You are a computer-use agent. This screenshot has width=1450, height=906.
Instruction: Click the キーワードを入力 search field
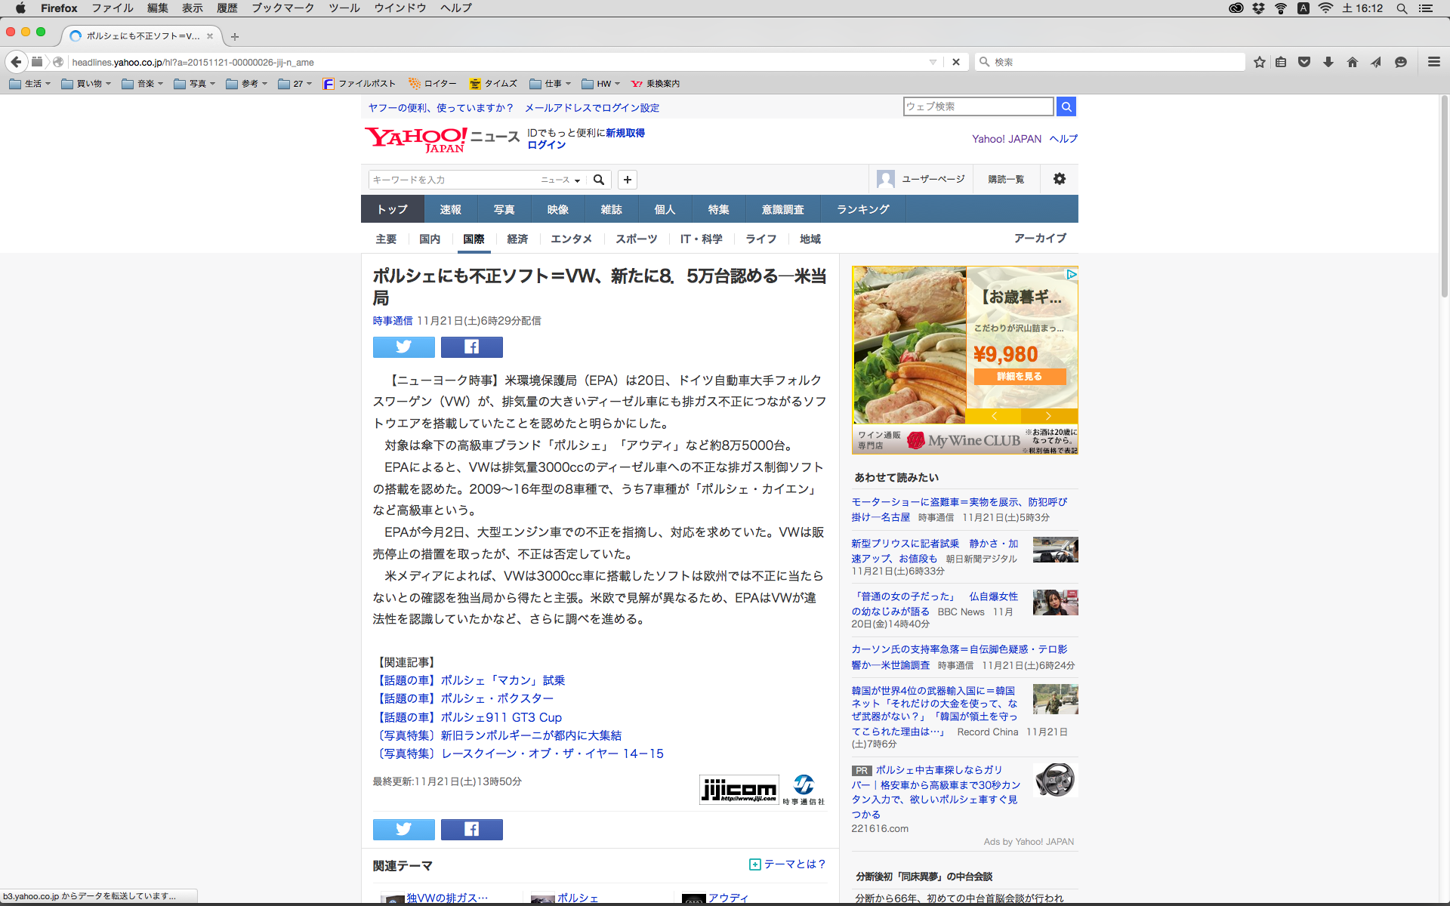[x=452, y=180]
